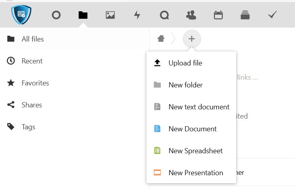This screenshot has height=190, width=295.
Task: Go to home folder breadcrumb icon
Action: (x=161, y=39)
